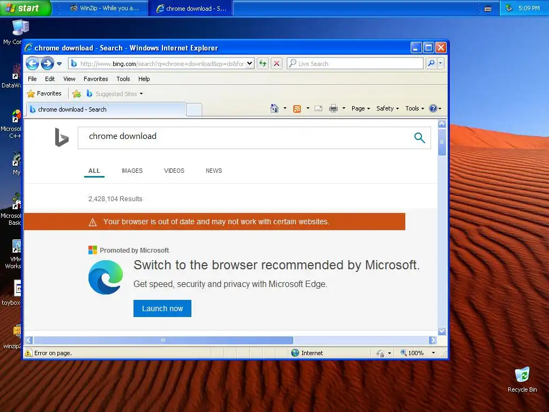The image size is (549, 412).
Task: Click the New Tab button
Action: pyautogui.click(x=194, y=109)
